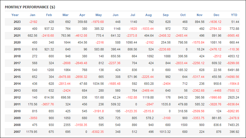Click the -14090.56 YTD value for 2015

tap(232, 77)
